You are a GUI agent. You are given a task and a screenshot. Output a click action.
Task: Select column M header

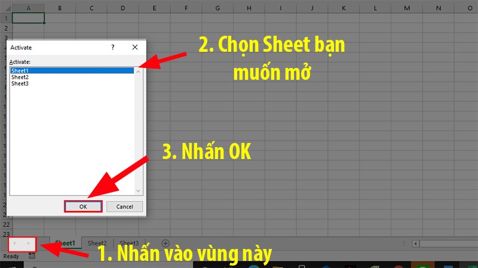tap(407, 8)
